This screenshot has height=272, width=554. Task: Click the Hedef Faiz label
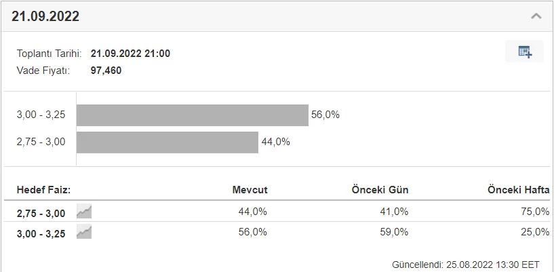coord(43,190)
